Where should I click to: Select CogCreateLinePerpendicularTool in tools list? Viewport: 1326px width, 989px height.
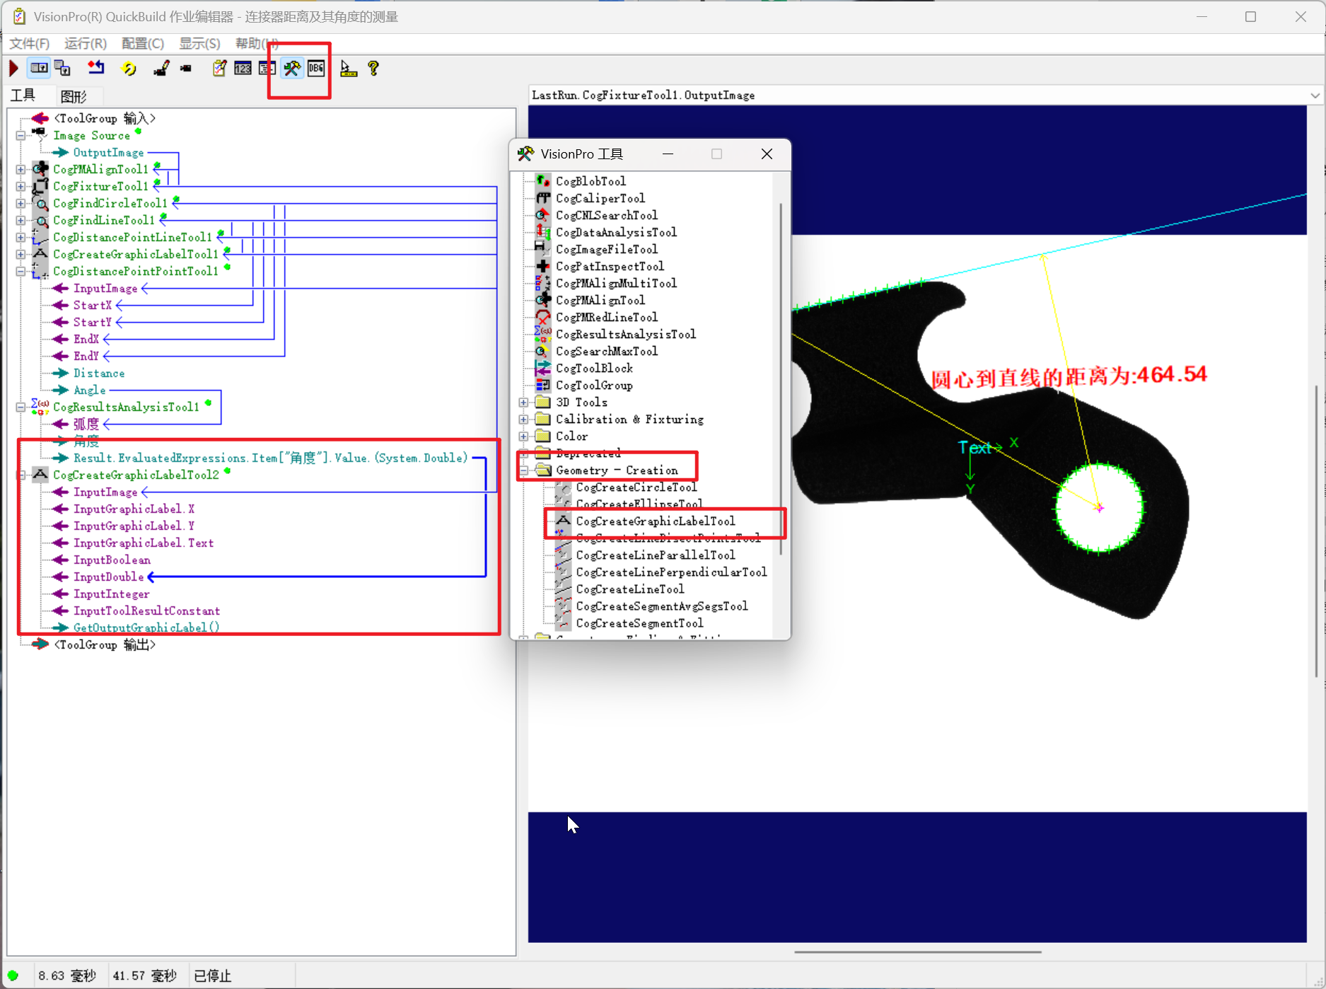[x=671, y=572]
